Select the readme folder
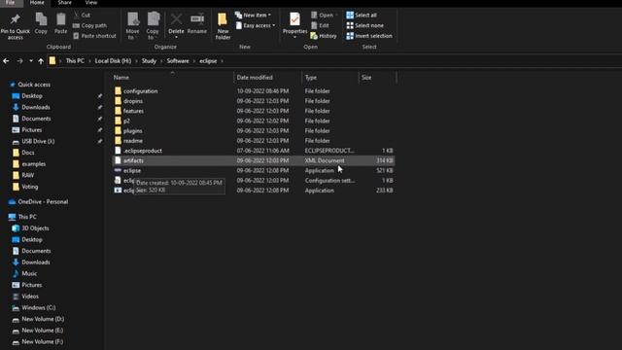 point(254,140)
